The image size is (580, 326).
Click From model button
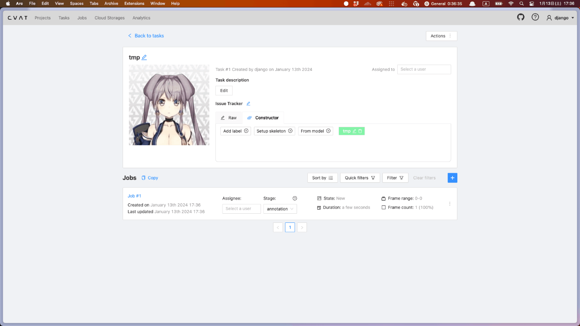coord(316,131)
